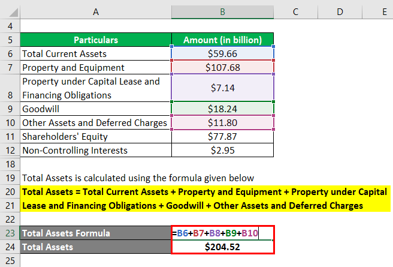This screenshot has width=393, height=267.
Task: Select row 24 header
Action: (10, 247)
